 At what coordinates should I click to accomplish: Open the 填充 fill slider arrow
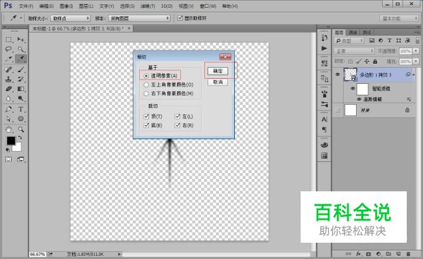(416, 62)
